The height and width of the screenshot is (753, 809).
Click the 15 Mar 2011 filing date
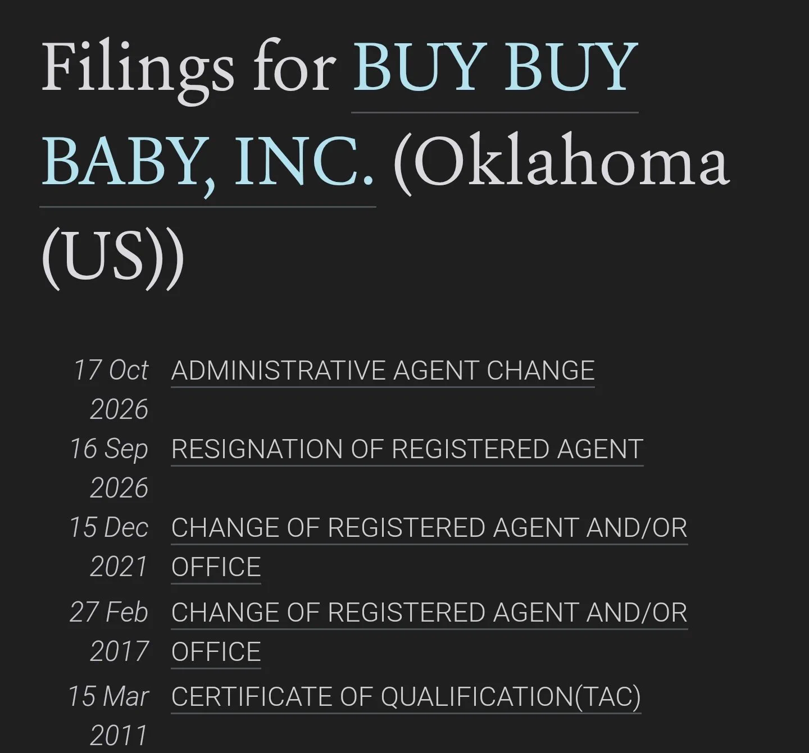click(108, 716)
